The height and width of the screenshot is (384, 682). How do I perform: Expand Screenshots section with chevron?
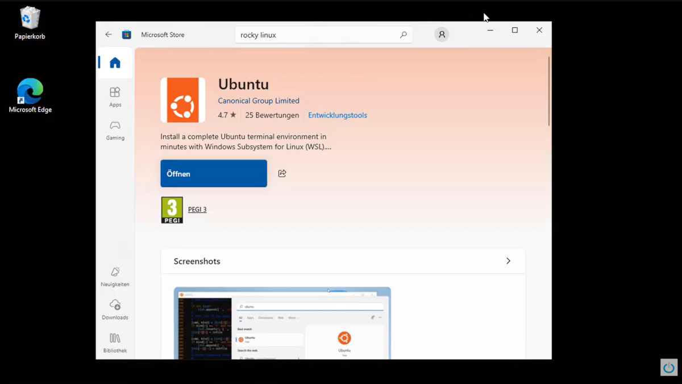(x=508, y=261)
